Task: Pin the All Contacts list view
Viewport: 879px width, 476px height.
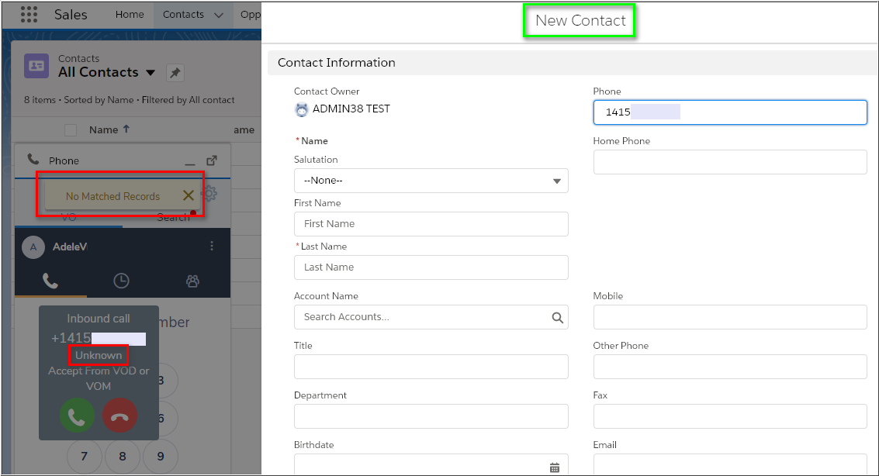Action: coord(175,73)
